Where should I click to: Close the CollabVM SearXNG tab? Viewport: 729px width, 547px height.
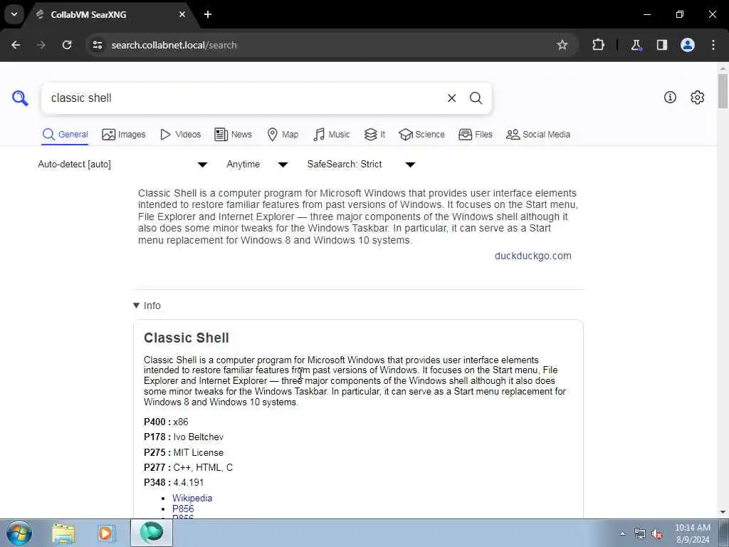click(x=182, y=14)
